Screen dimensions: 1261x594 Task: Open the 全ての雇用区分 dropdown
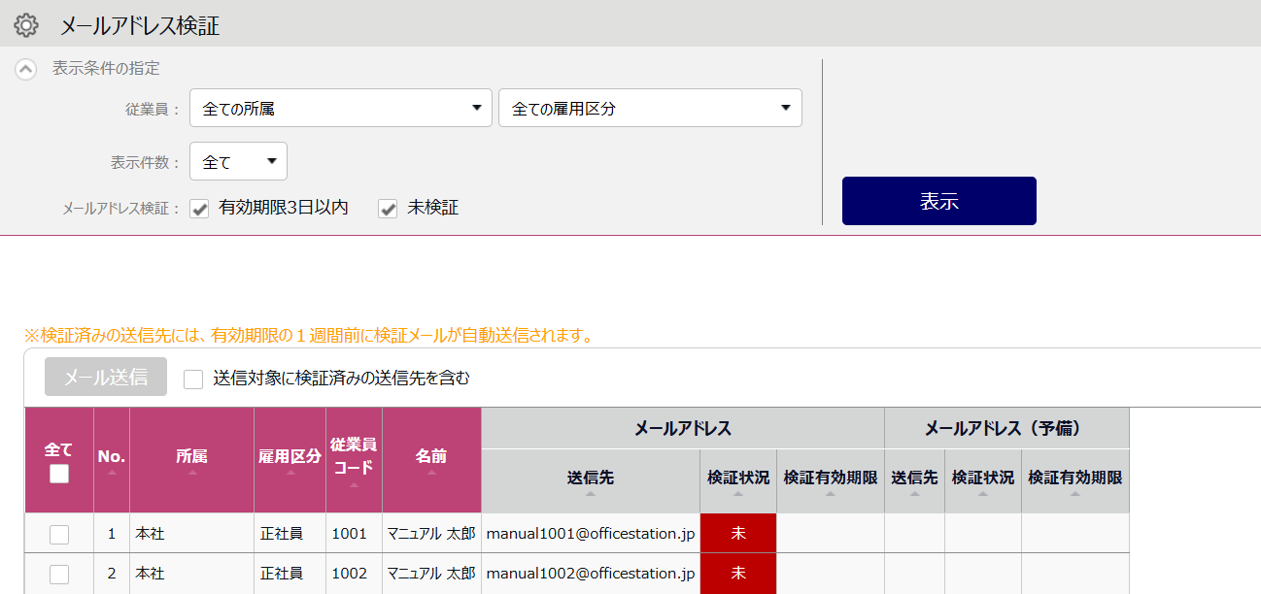coord(650,109)
